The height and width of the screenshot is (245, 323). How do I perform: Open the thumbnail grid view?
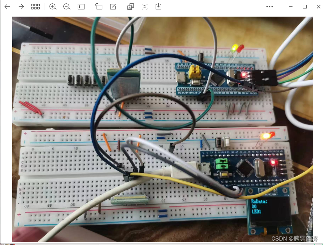point(35,6)
